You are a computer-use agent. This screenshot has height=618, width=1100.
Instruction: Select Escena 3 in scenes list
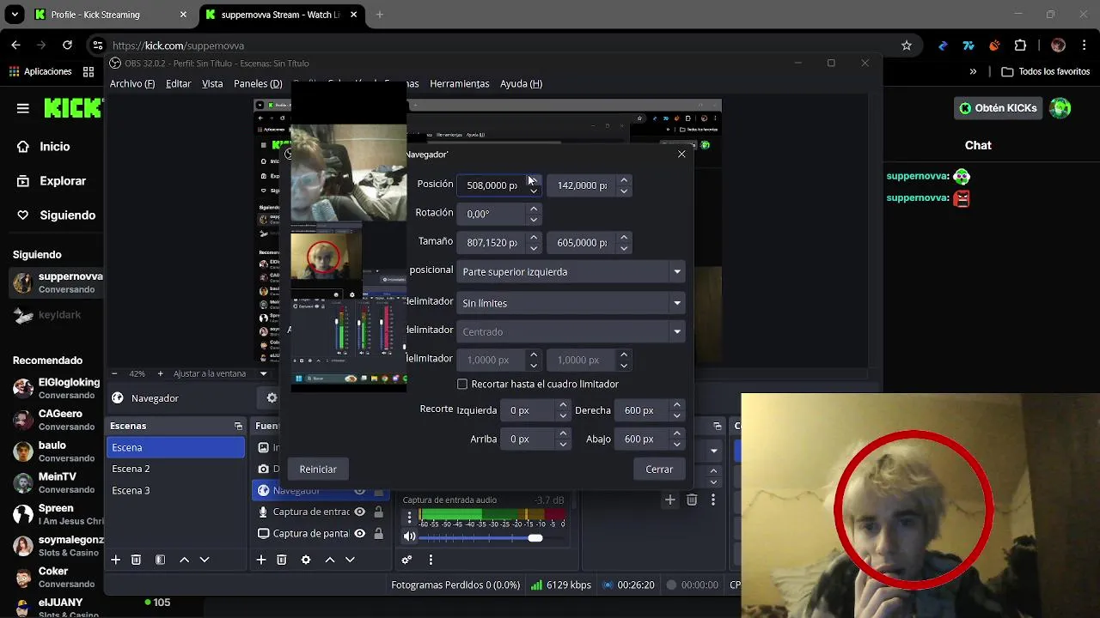point(175,490)
